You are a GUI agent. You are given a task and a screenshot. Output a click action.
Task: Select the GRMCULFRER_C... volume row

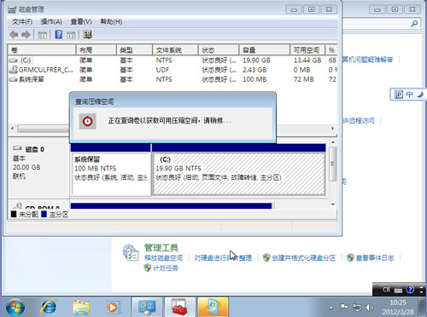pyautogui.click(x=173, y=70)
